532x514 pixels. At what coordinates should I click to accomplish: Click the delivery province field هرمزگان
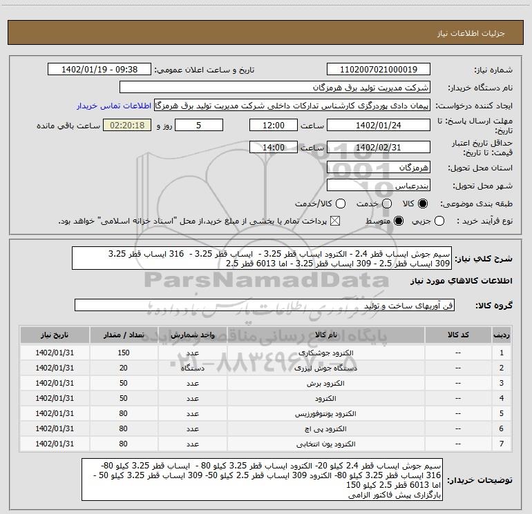tap(379, 168)
